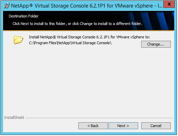Click the Destination Folder heading
This screenshot has height=136, width=178.
[24, 16]
